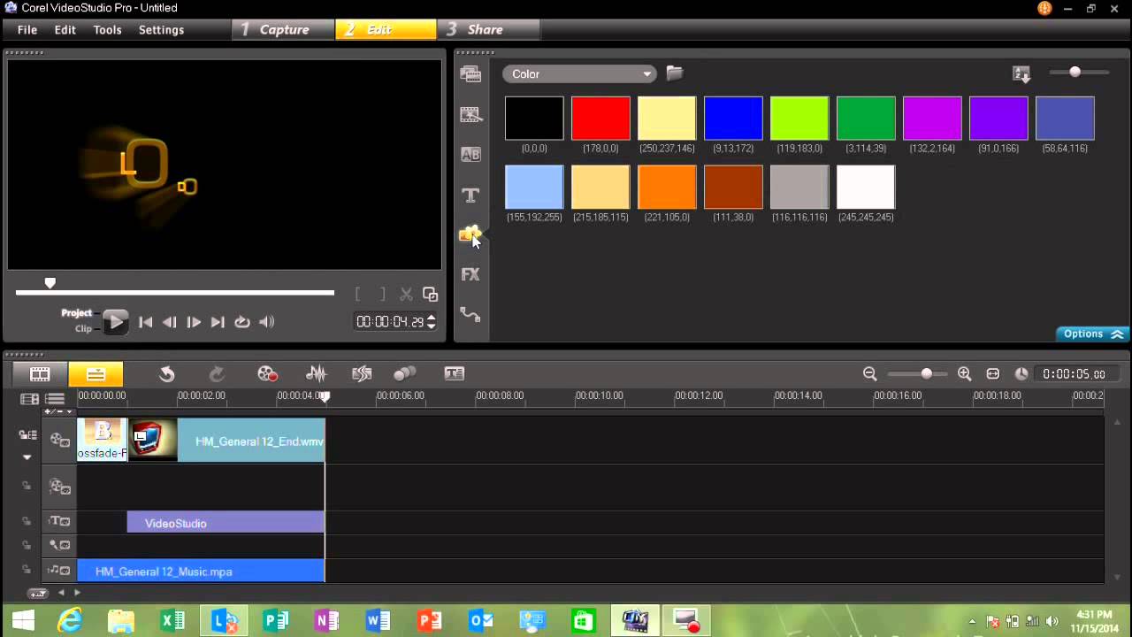Zoom in the timeline with plus magnifier
1132x637 pixels.
point(965,374)
